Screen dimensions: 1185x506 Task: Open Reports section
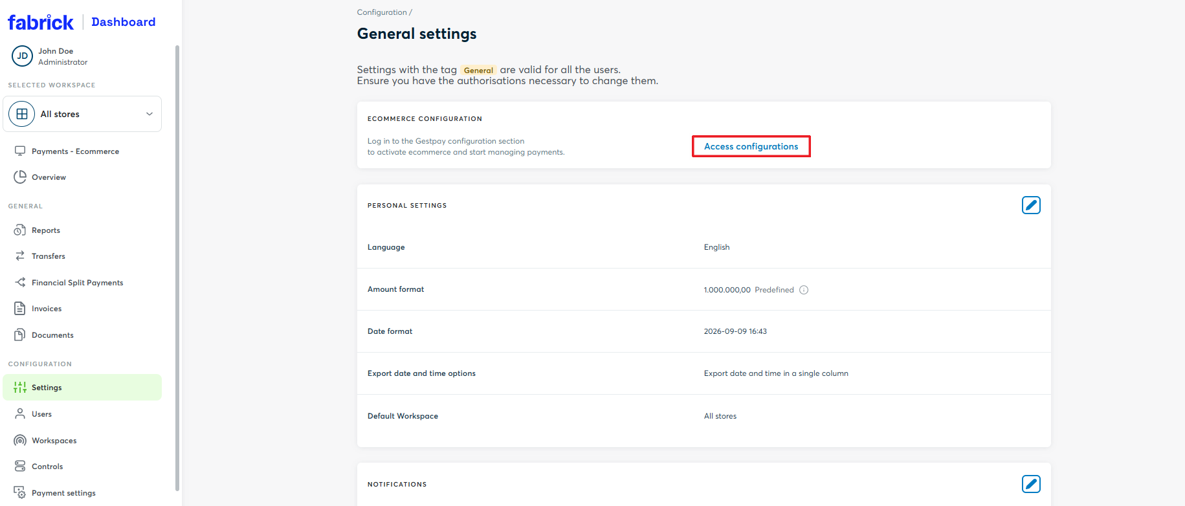[82, 230]
